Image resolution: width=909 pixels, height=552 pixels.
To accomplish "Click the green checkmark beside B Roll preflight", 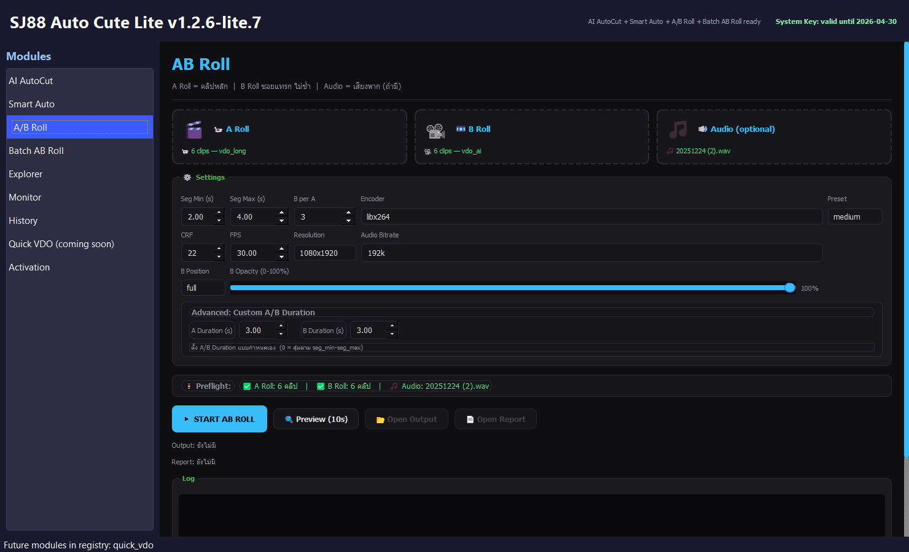I will tap(321, 386).
